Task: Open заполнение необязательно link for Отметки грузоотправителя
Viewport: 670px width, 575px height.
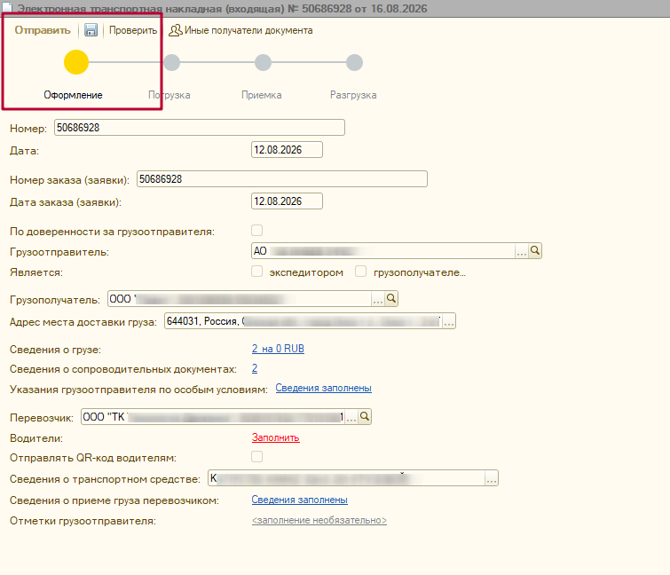Action: tap(319, 520)
